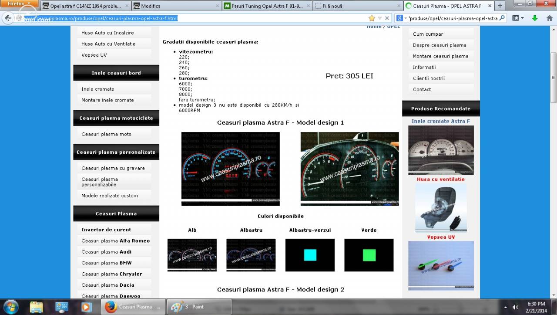Switch to the 3 - Paint taskbar window

pos(199,307)
